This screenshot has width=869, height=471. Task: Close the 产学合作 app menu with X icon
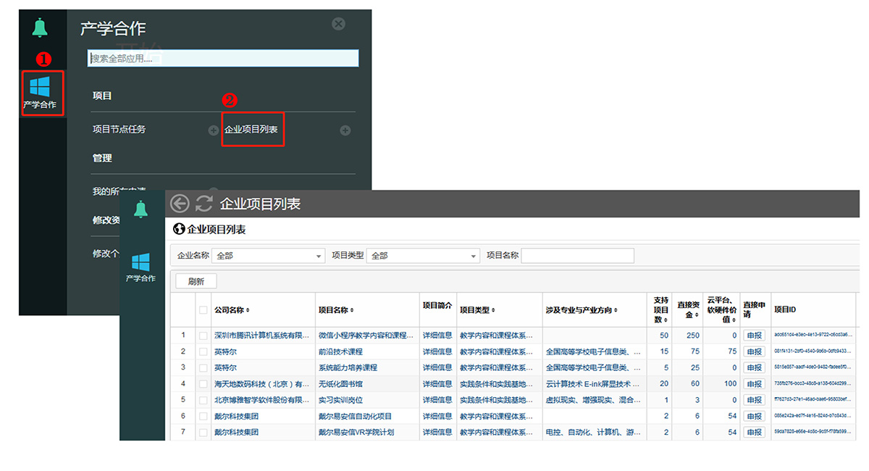338,24
